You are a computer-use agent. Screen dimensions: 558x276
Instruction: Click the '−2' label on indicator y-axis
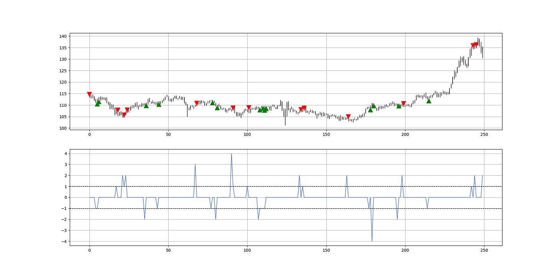point(64,219)
